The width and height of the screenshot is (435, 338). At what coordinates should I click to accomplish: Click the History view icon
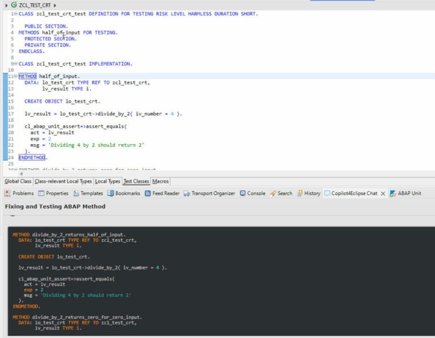300,193
